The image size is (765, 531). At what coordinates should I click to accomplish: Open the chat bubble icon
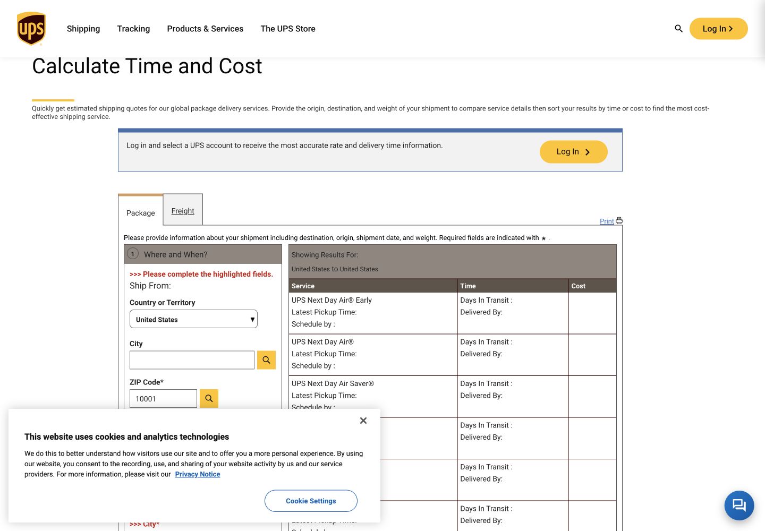[x=739, y=505]
